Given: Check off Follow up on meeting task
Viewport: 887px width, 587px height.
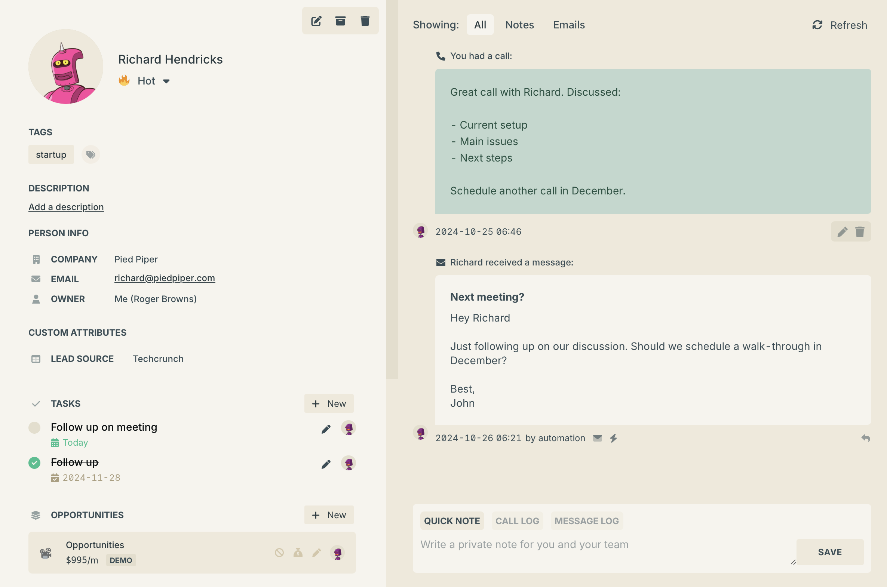Looking at the screenshot, I should click(34, 427).
